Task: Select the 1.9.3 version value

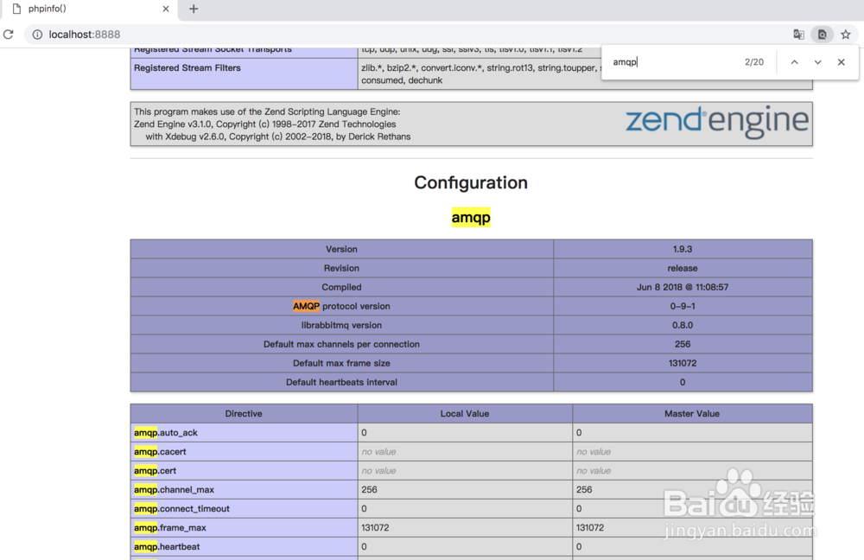Action: coord(683,249)
